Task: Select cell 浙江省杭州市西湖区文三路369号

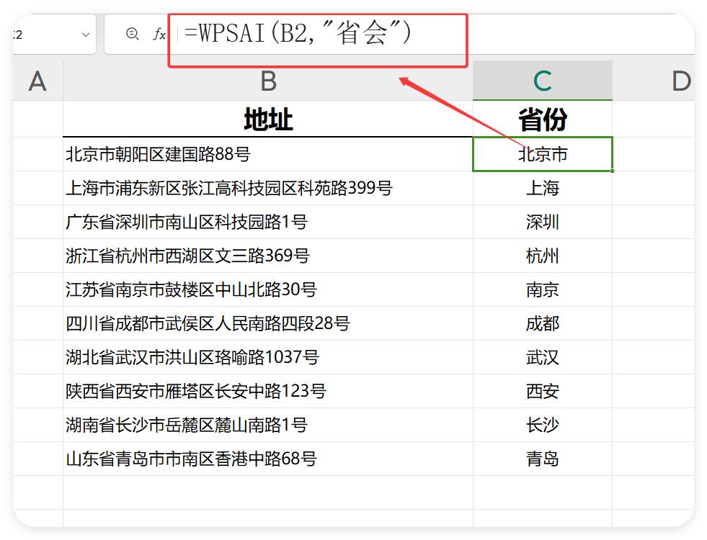Action: (x=268, y=256)
